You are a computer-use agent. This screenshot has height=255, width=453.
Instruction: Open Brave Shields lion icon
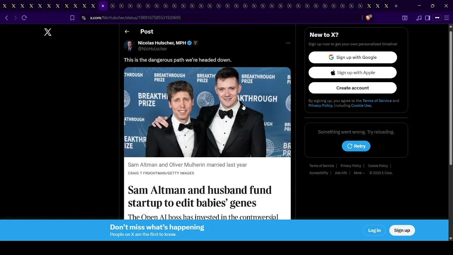click(368, 18)
